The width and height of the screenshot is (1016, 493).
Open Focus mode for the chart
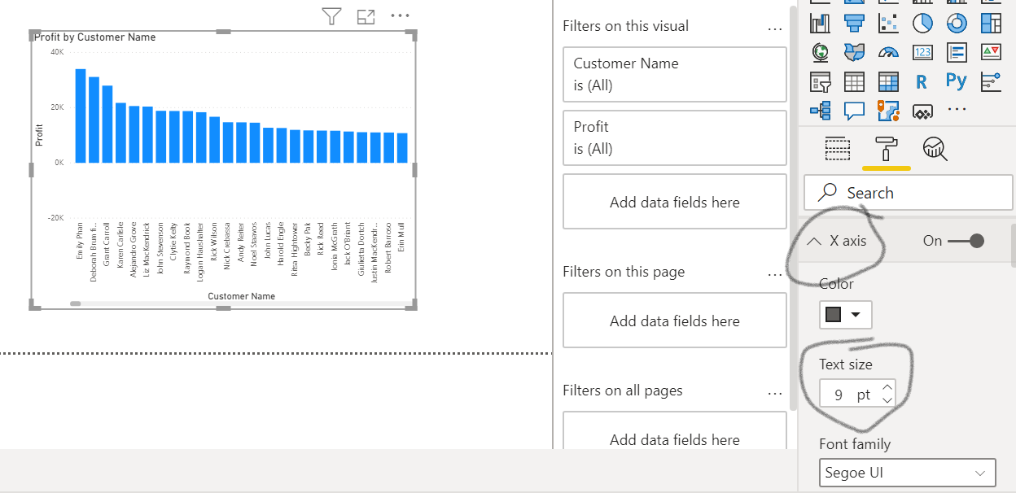pyautogui.click(x=366, y=16)
